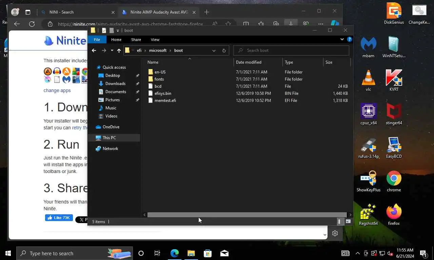
Task: Launch the mbam Malwarebytes desktop icon
Action: (368, 47)
